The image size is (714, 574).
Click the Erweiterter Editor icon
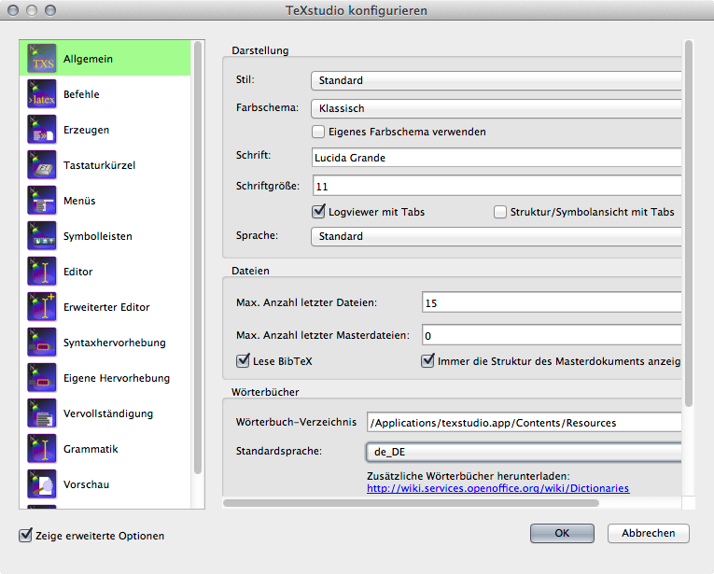click(x=42, y=307)
